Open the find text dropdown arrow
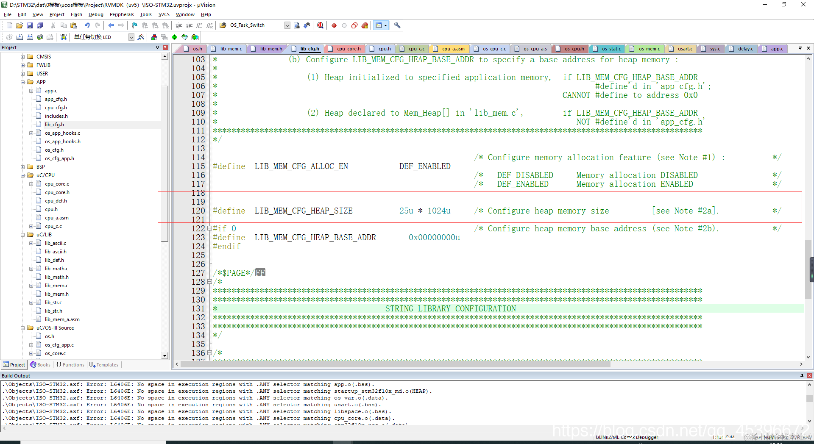 click(x=287, y=25)
